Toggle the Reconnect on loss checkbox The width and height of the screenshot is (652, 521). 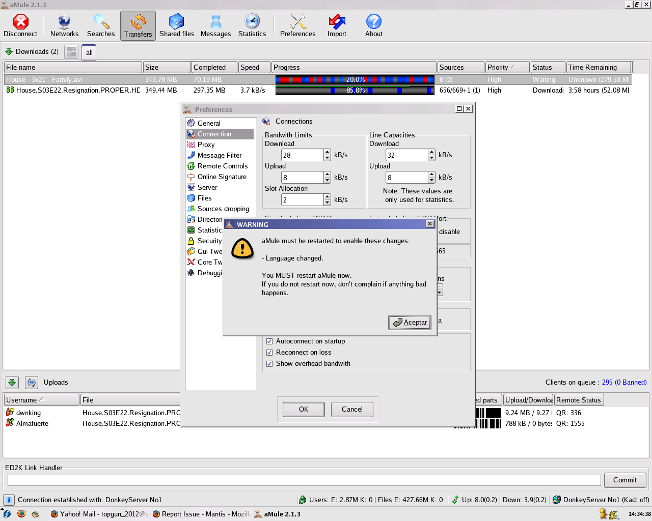coord(269,353)
